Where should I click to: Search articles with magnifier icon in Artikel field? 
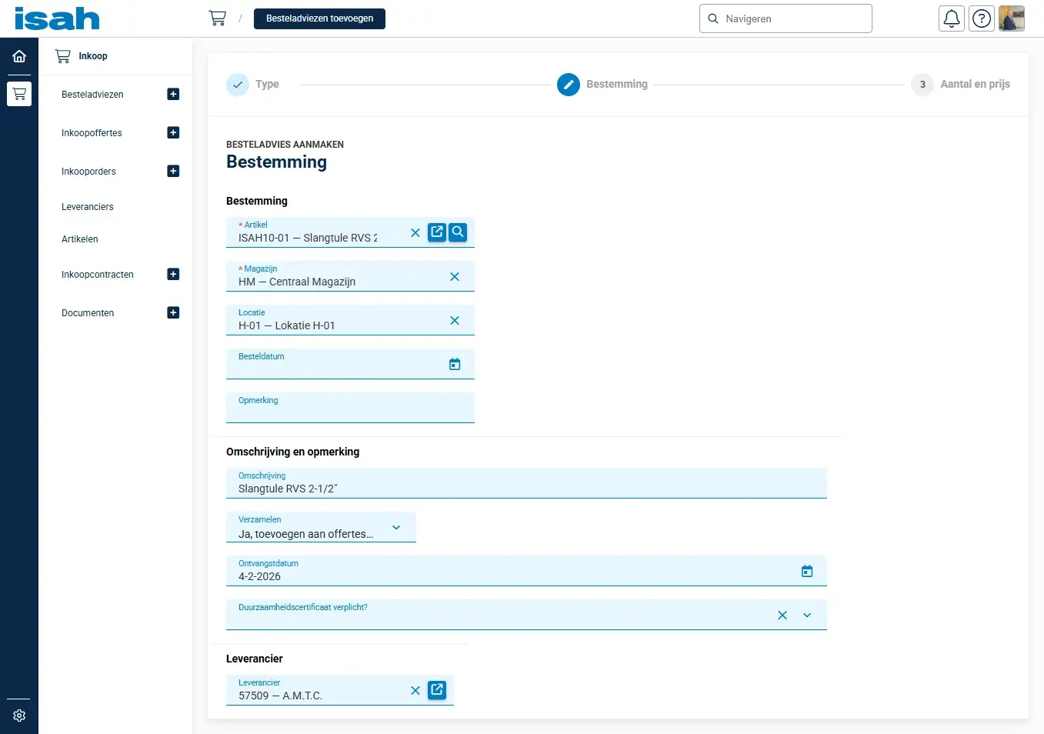[458, 232]
